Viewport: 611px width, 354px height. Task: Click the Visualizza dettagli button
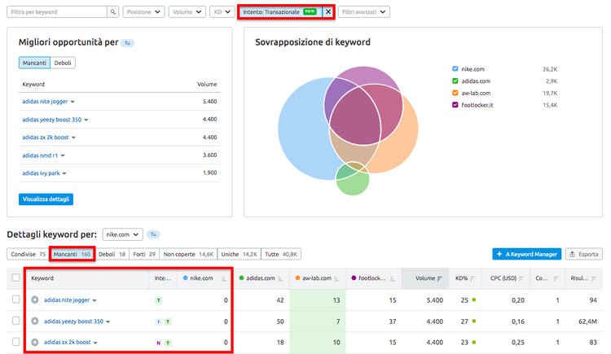(x=46, y=199)
